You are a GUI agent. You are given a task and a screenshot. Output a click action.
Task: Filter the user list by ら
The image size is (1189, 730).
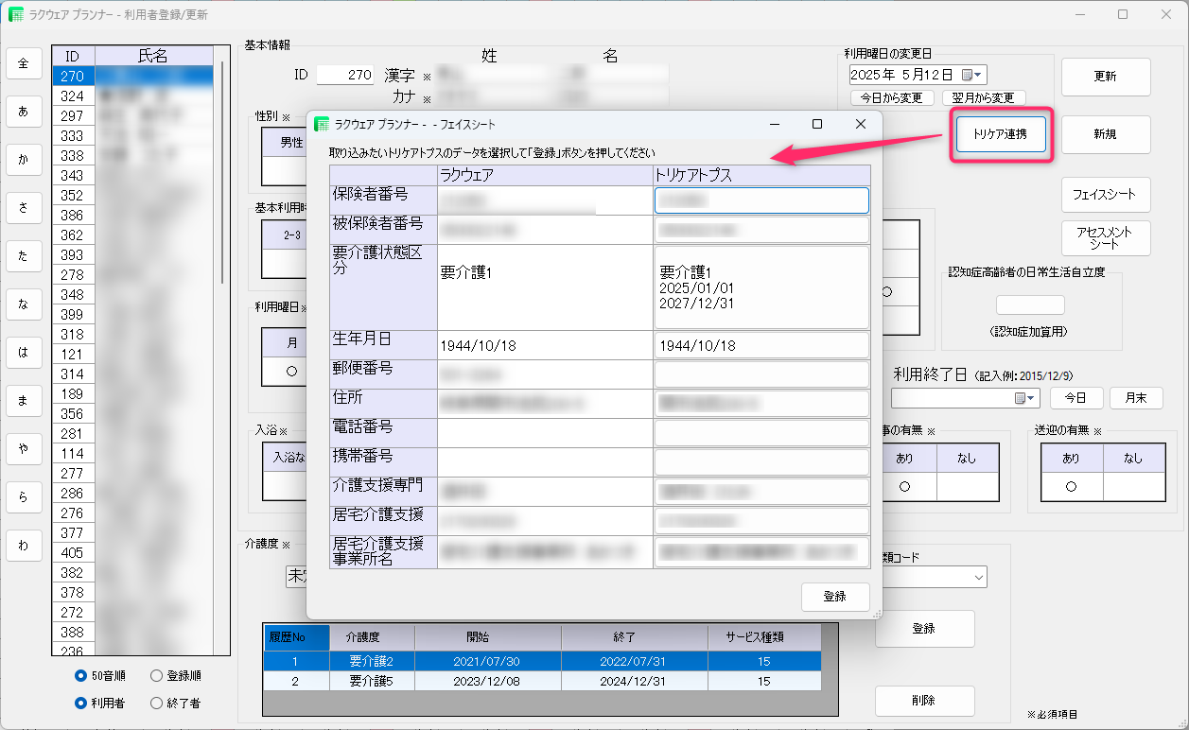click(24, 497)
